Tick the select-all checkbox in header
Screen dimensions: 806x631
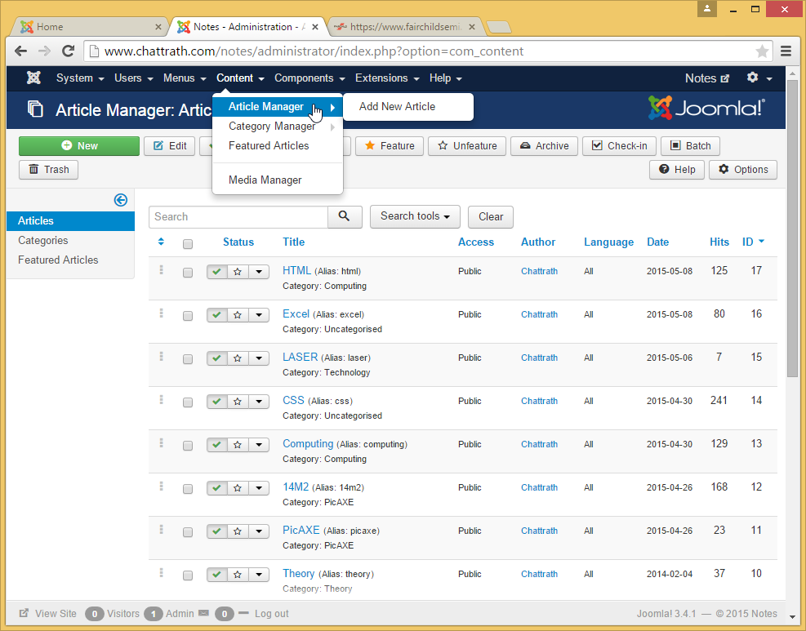(188, 243)
